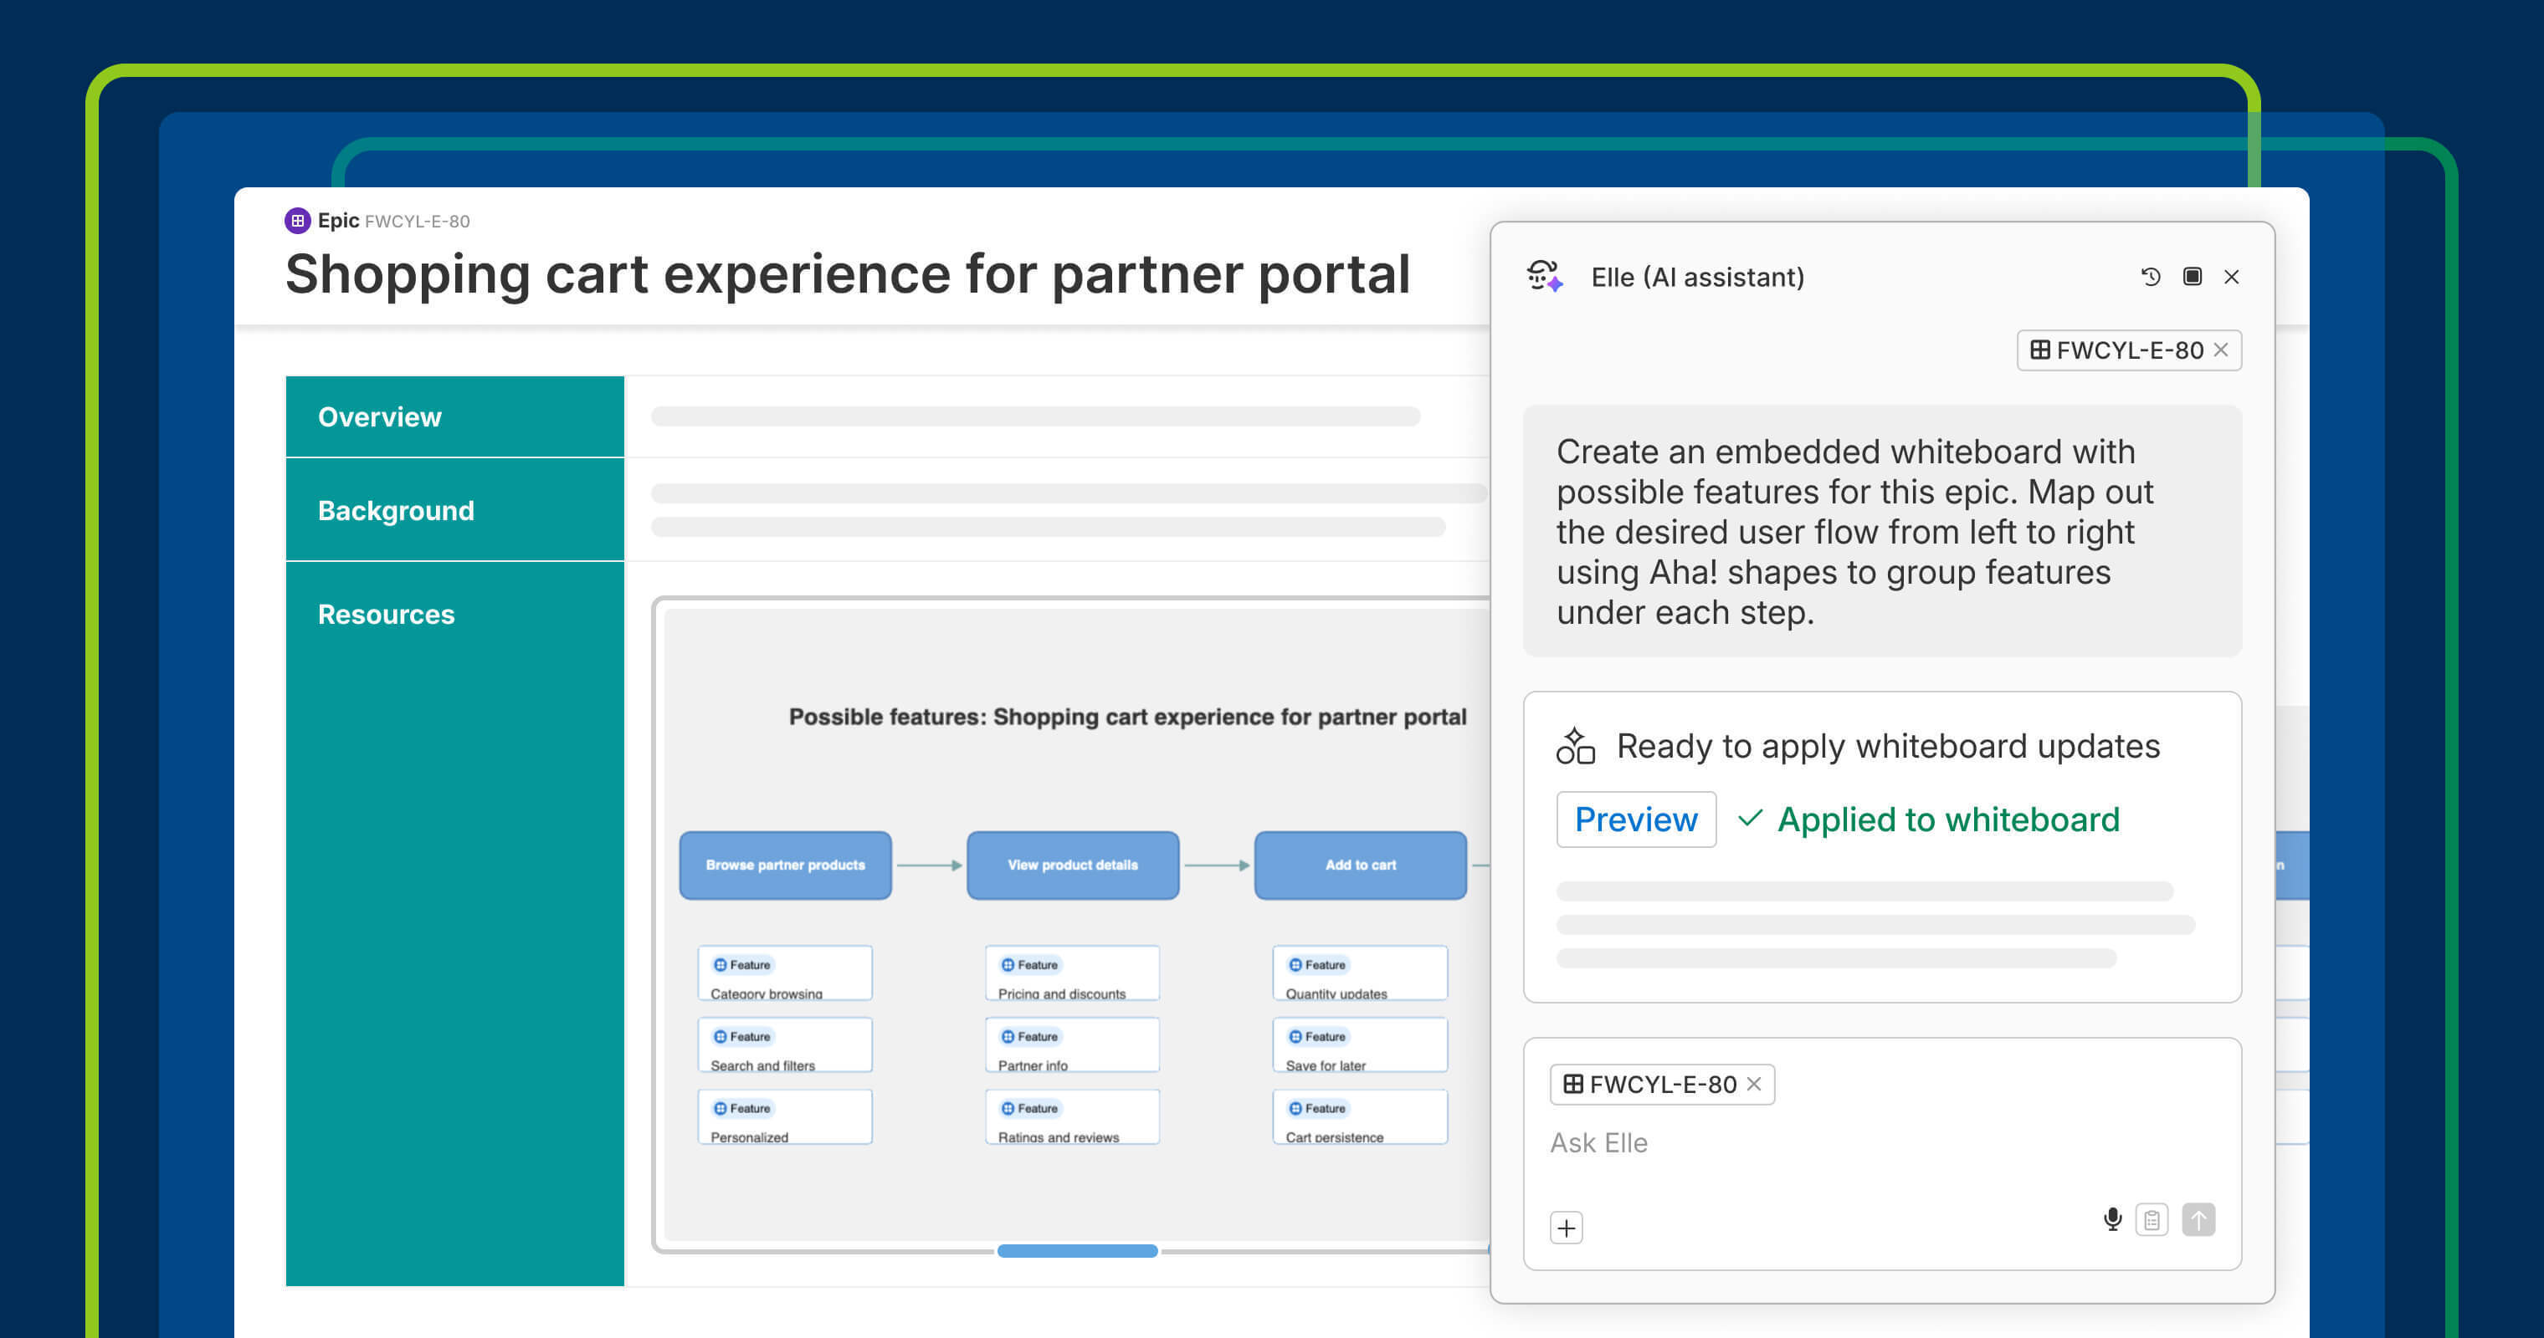Click the whiteboard shapes icon beside Ready
The width and height of the screenshot is (2544, 1338).
click(x=1575, y=746)
